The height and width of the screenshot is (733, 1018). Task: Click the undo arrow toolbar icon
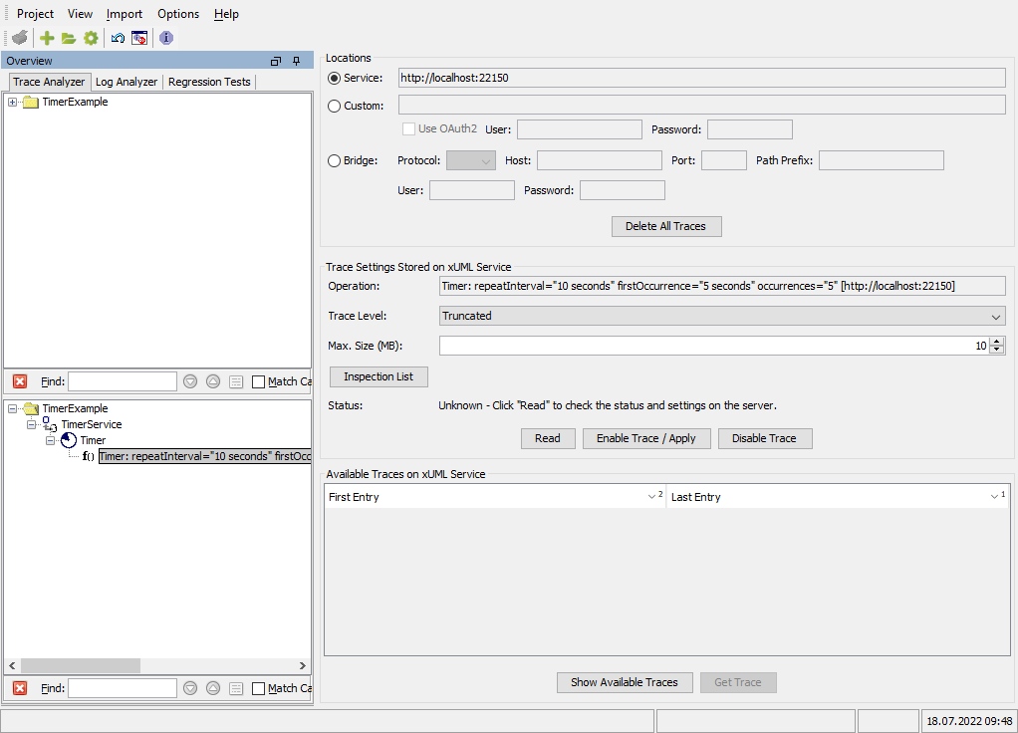point(117,37)
